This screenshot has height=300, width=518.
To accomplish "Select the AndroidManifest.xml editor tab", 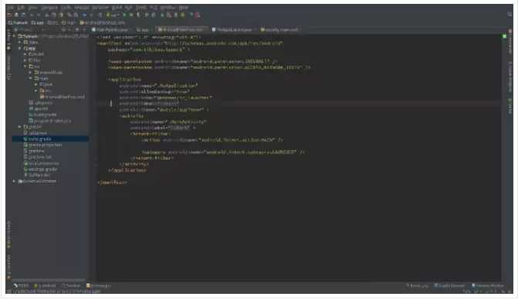I will click(181, 30).
